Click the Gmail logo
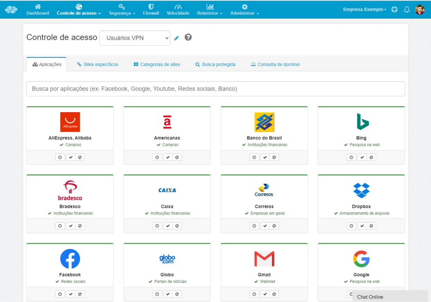Screen dimensions: 431x302 [x=264, y=259]
